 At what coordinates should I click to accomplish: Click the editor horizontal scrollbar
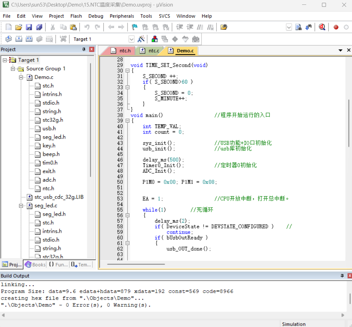[136, 264]
